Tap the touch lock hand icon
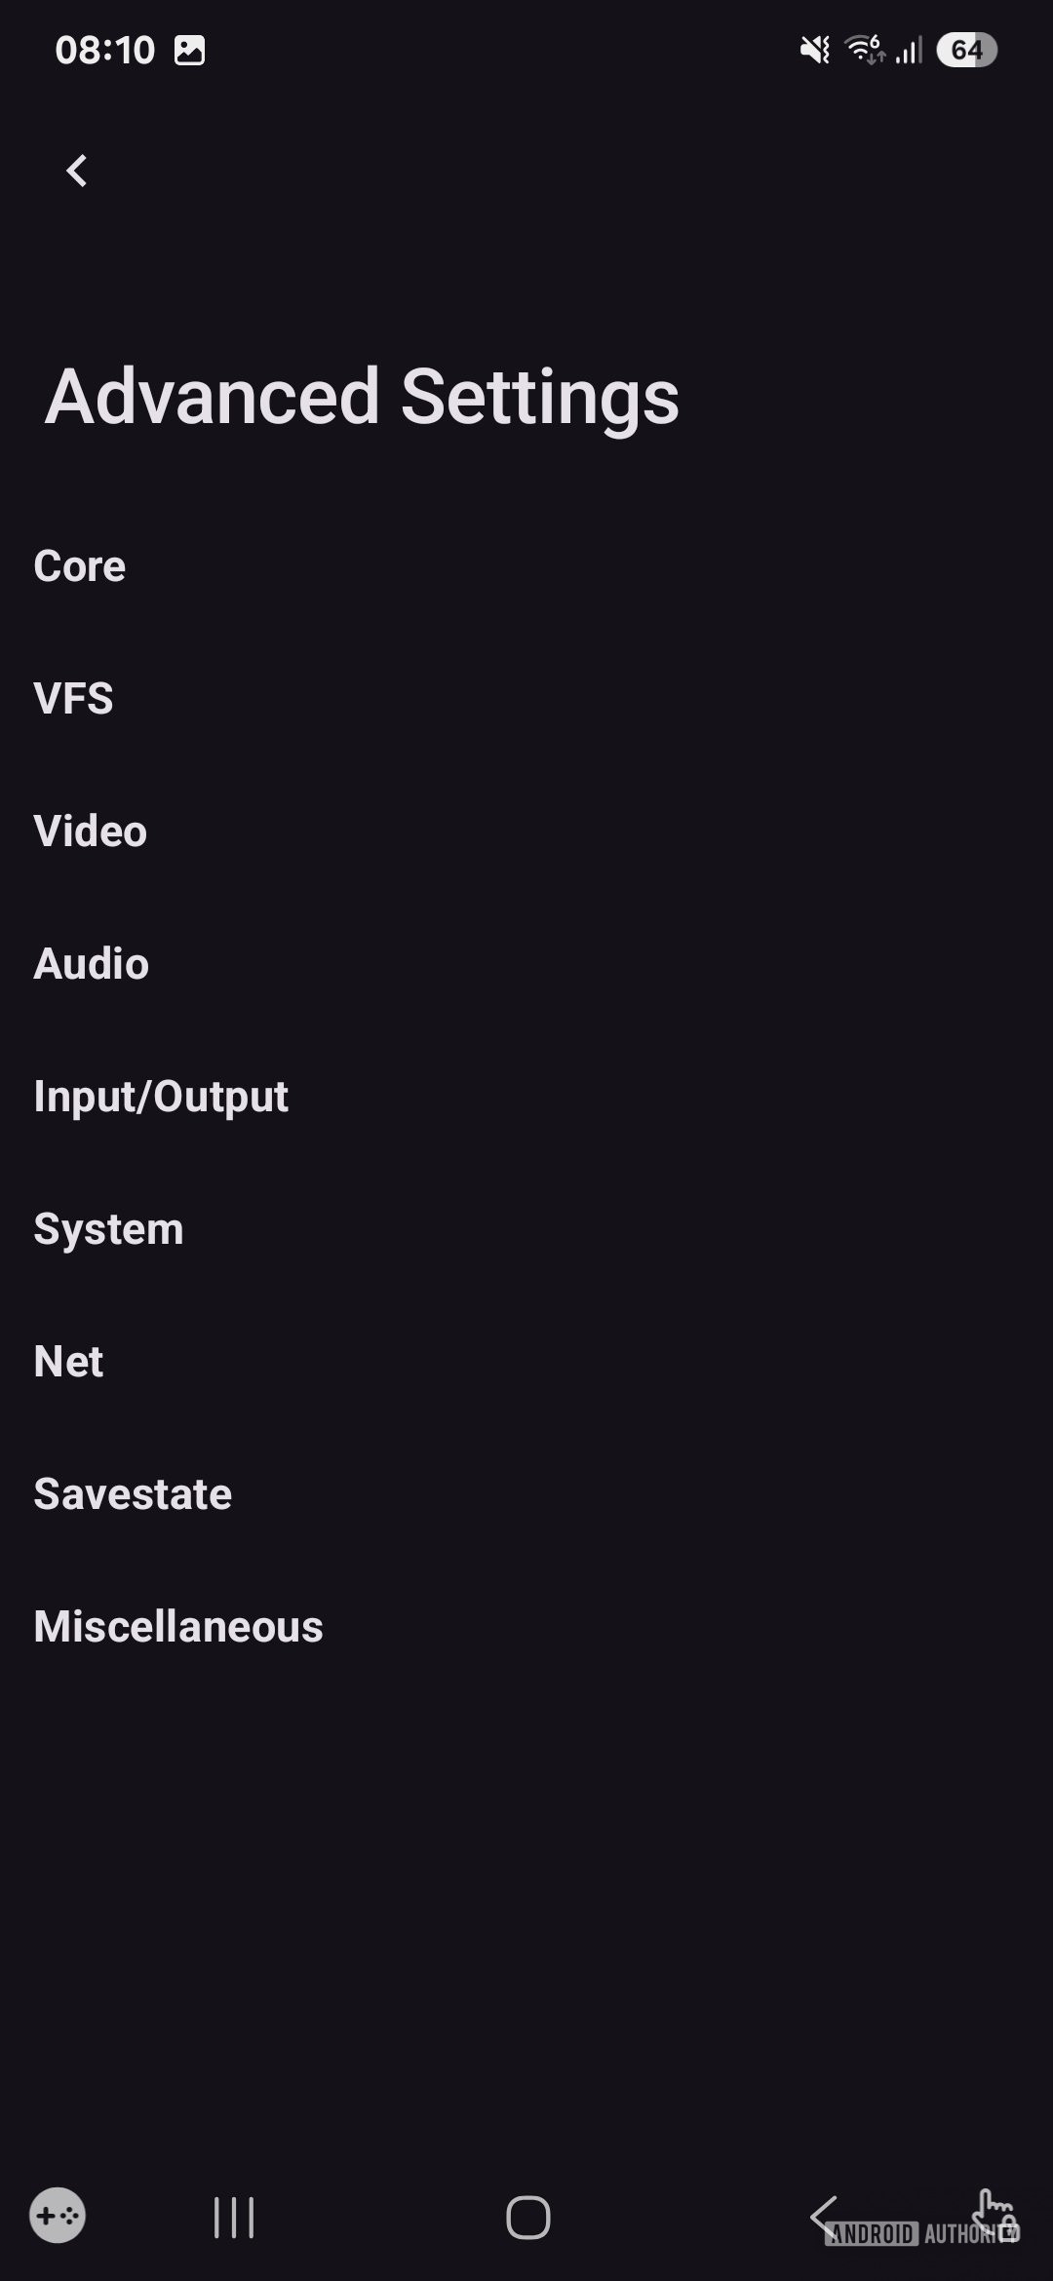This screenshot has height=2281, width=1053. pos(995,2212)
